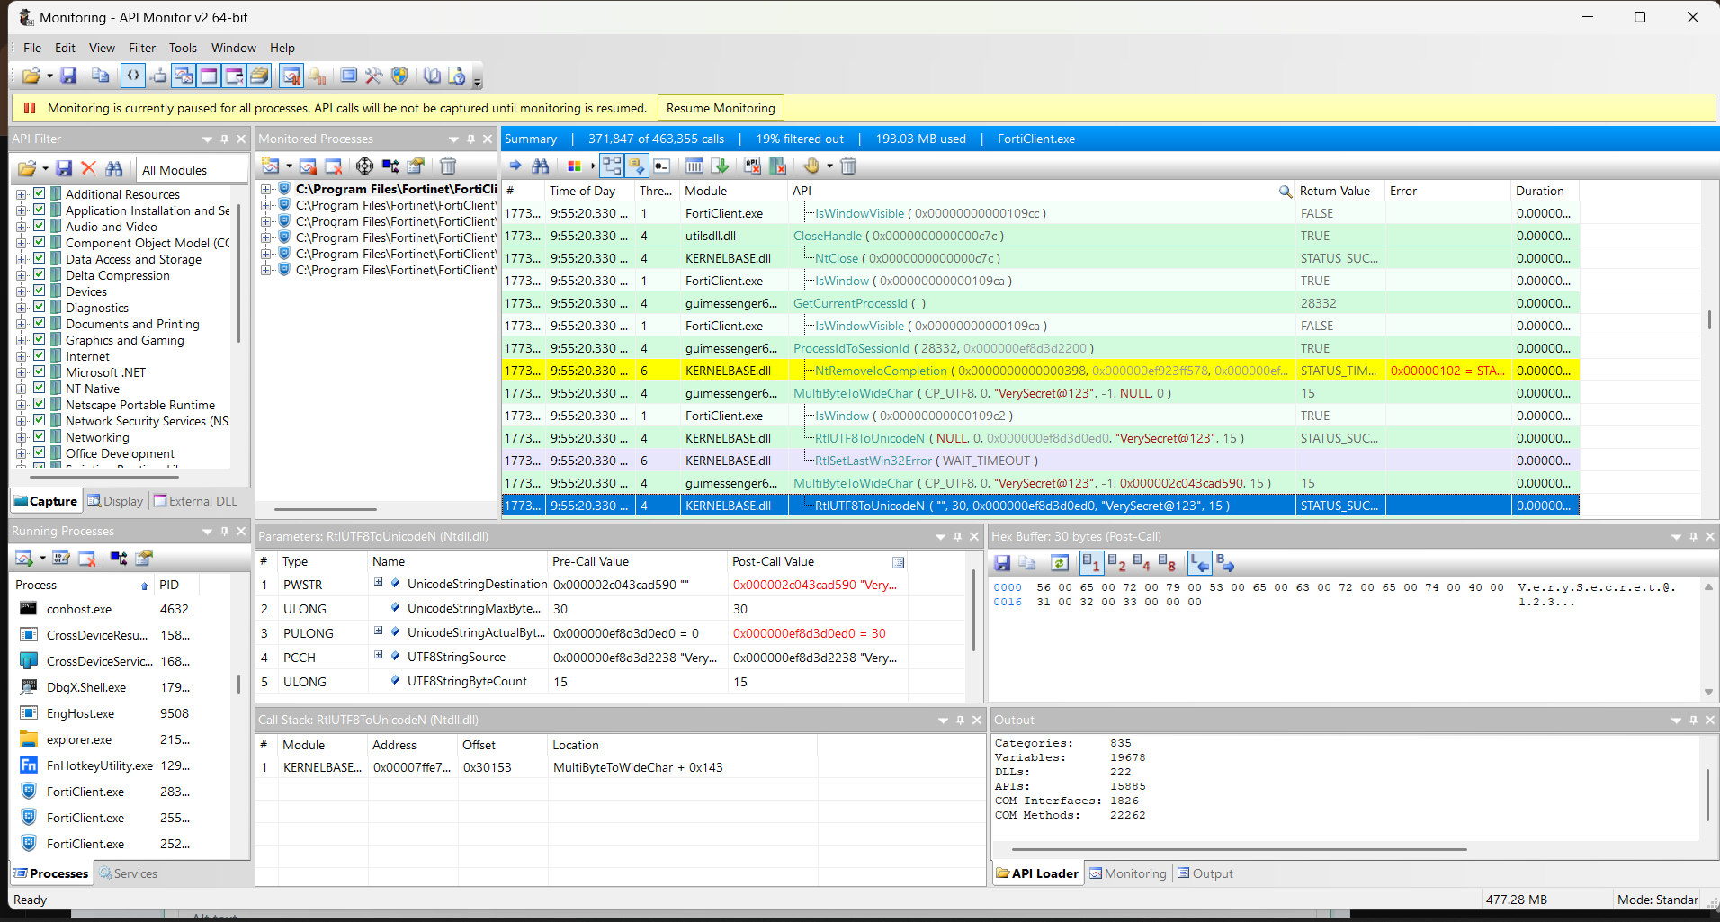The image size is (1720, 922).
Task: Expand the first FortiClient monitored process node
Action: [266, 189]
